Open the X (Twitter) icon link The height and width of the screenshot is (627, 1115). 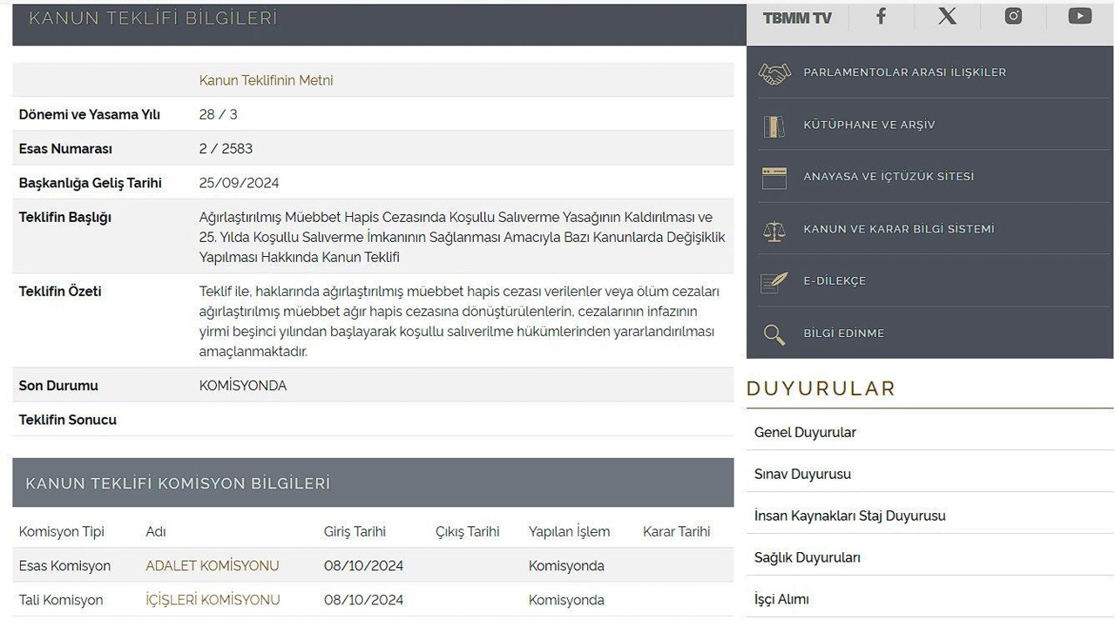tap(947, 17)
